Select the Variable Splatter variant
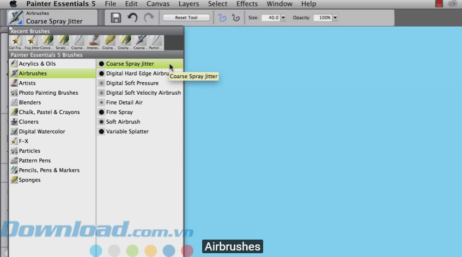462x257 pixels. tap(139, 132)
